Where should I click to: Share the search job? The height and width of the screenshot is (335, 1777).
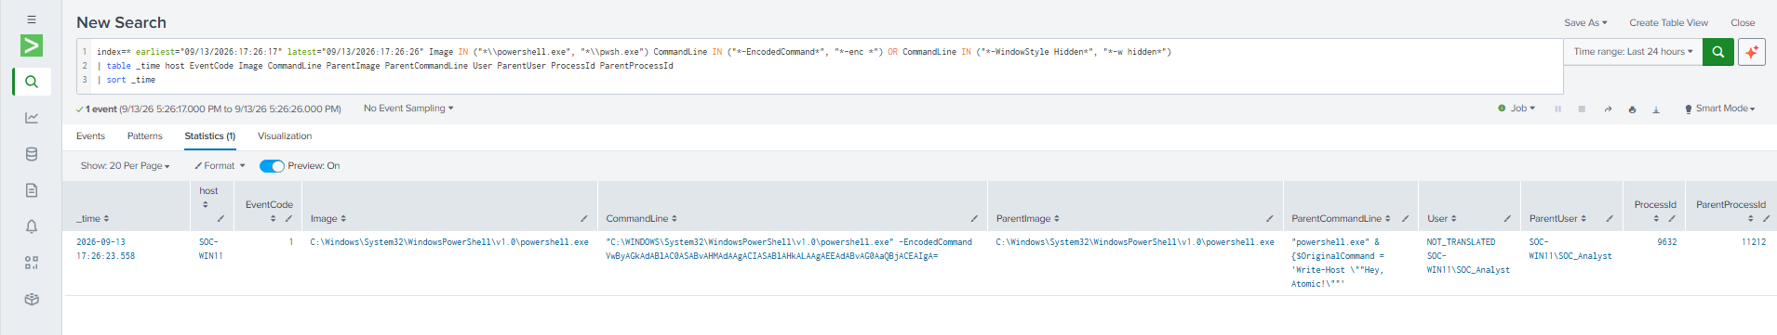1607,110
